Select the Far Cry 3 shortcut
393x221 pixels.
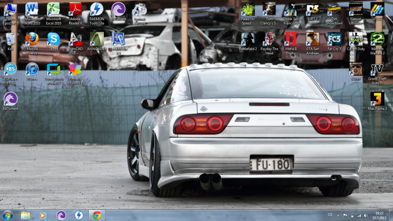click(x=334, y=42)
